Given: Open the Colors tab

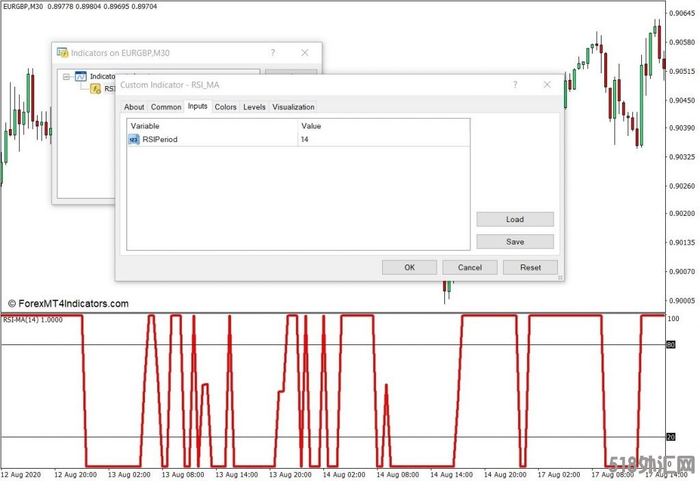Looking at the screenshot, I should (x=226, y=107).
